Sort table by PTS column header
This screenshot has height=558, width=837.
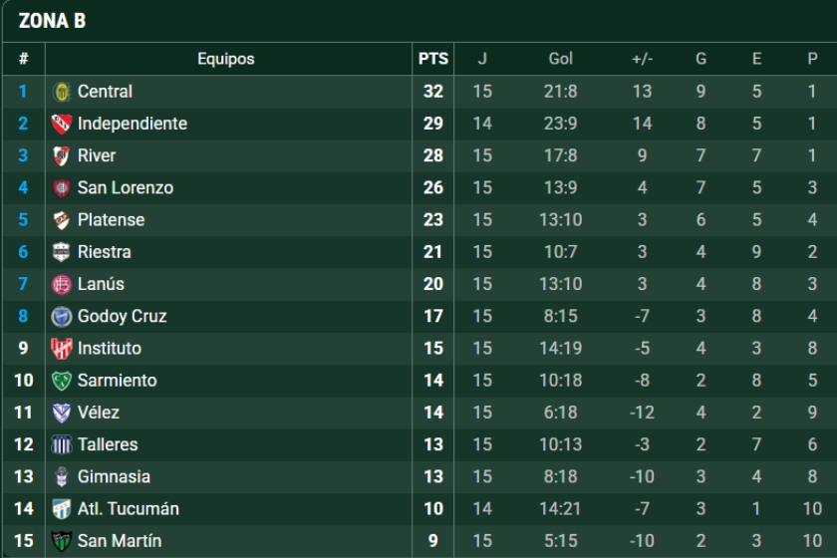tap(433, 59)
